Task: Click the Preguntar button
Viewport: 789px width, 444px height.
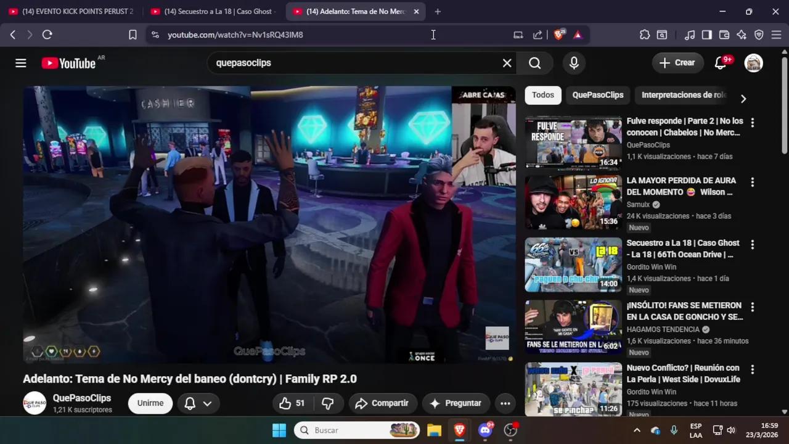Action: click(456, 403)
